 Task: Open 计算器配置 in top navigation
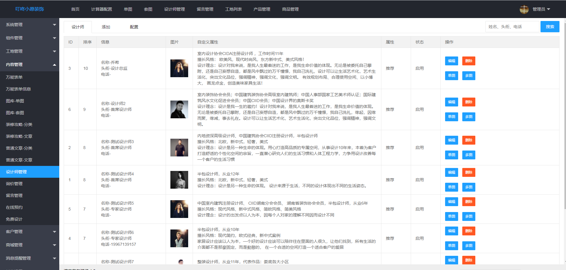point(101,9)
